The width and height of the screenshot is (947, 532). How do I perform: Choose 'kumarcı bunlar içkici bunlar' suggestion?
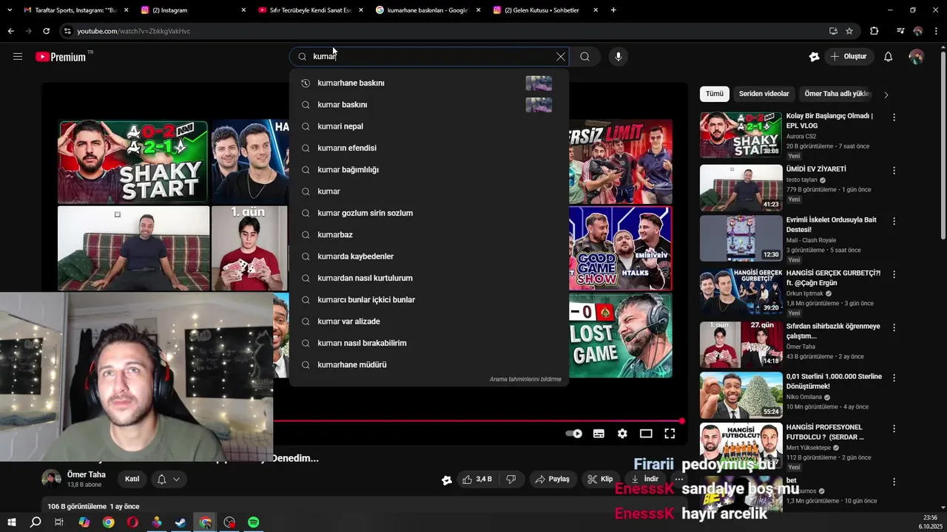click(429, 300)
